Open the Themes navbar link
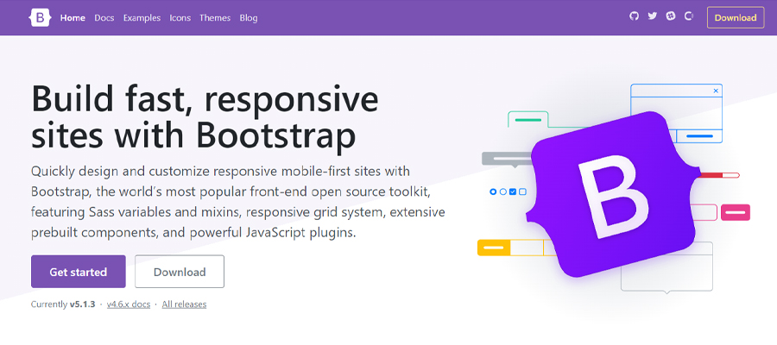Viewport: 777px width, 345px height. coord(214,17)
